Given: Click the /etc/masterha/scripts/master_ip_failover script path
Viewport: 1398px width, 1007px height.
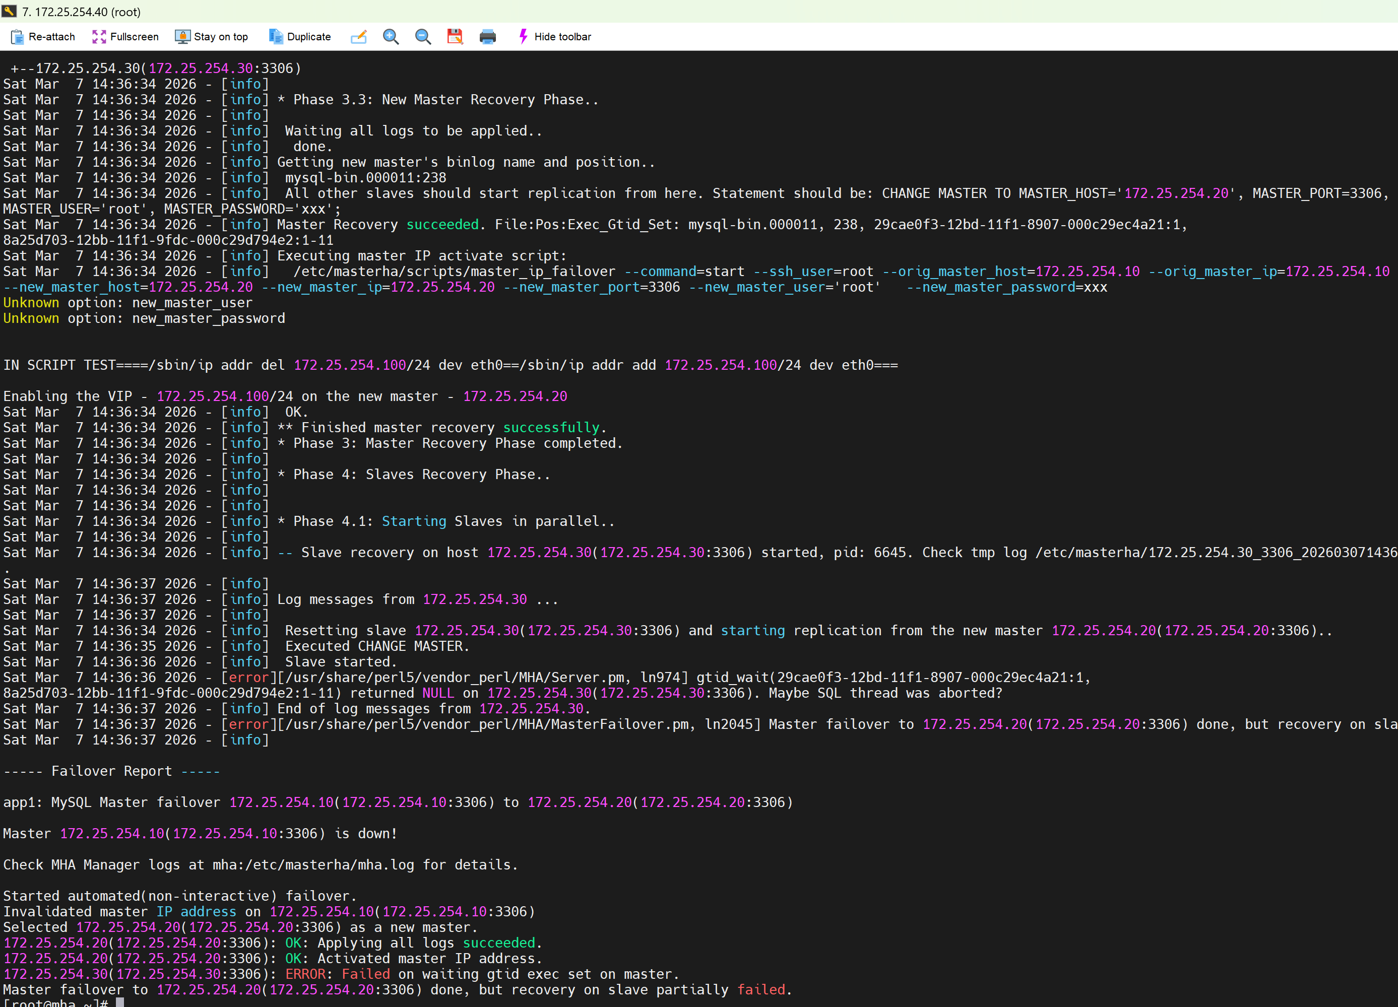Looking at the screenshot, I should [454, 271].
